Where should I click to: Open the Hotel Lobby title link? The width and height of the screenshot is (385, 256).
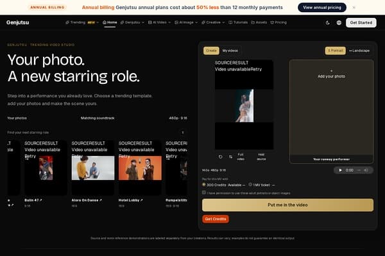pyautogui.click(x=130, y=200)
